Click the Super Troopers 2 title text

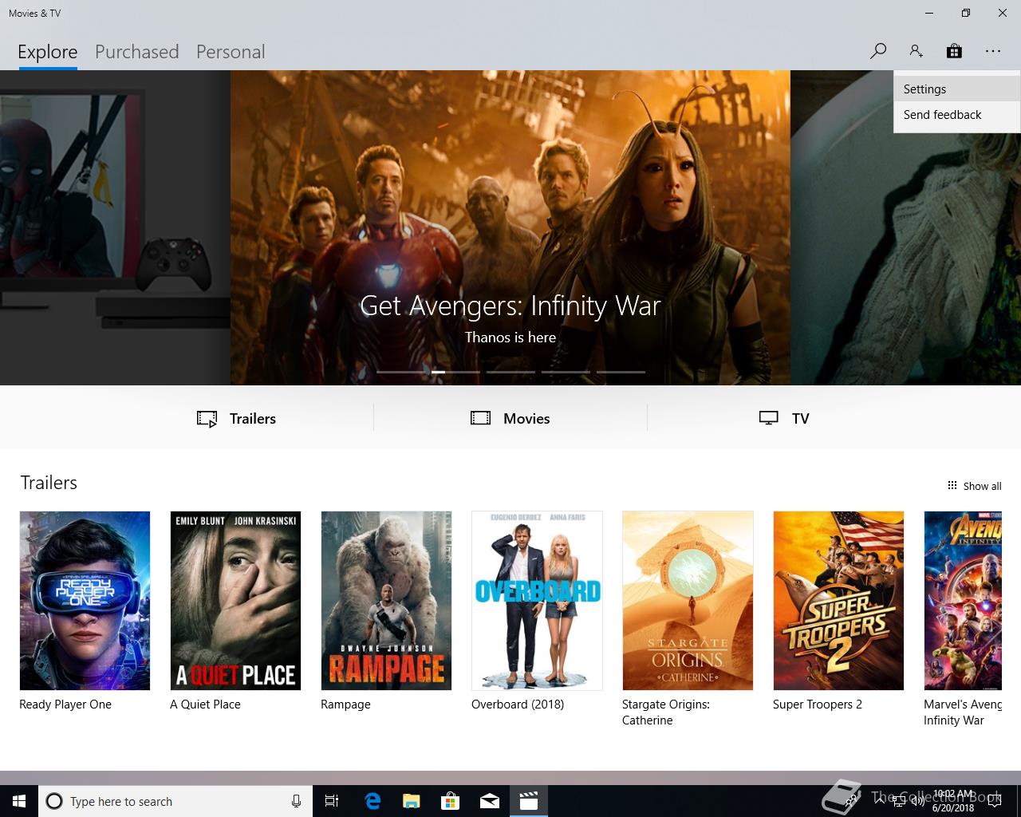click(818, 705)
